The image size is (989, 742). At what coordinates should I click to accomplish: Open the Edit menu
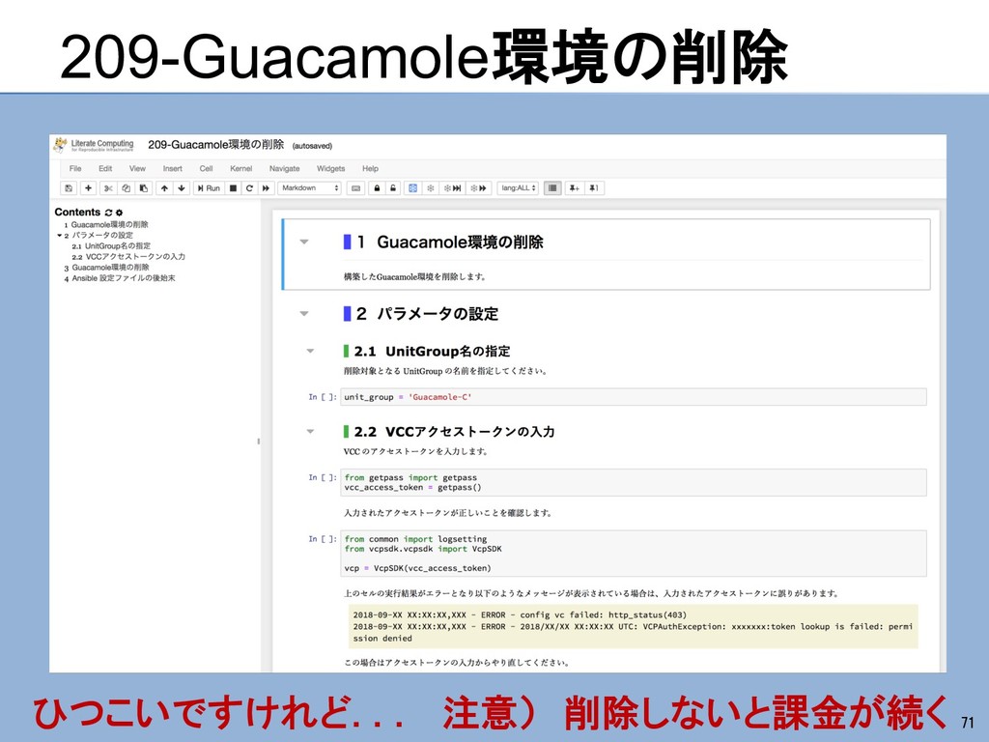tap(105, 168)
